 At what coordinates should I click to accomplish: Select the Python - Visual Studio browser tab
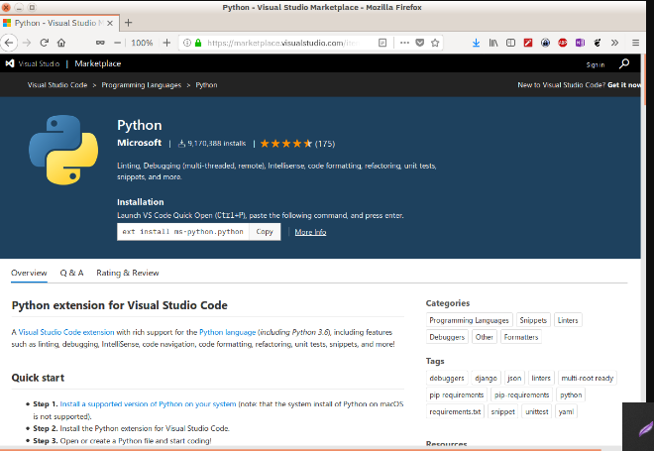59,23
